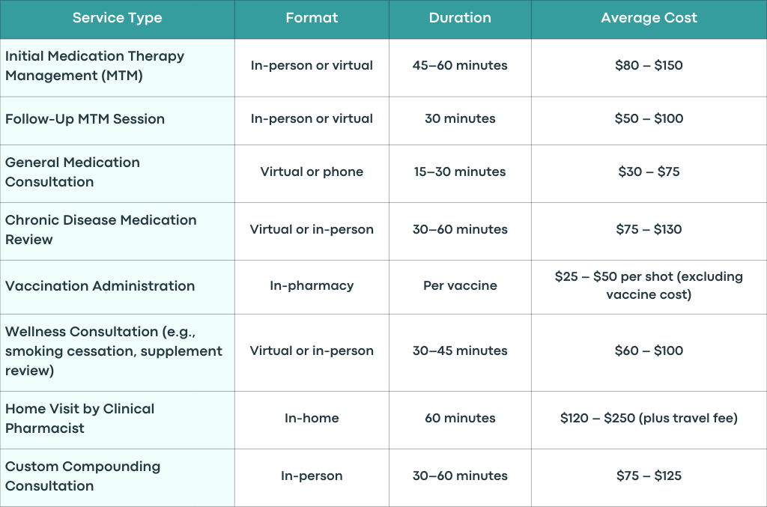Viewport: 767px width, 507px height.
Task: Click the Average Cost column header
Action: point(649,19)
